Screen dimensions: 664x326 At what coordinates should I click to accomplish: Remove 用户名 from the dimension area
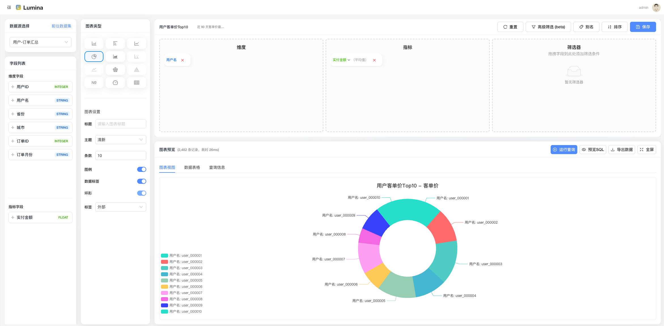[x=183, y=60]
